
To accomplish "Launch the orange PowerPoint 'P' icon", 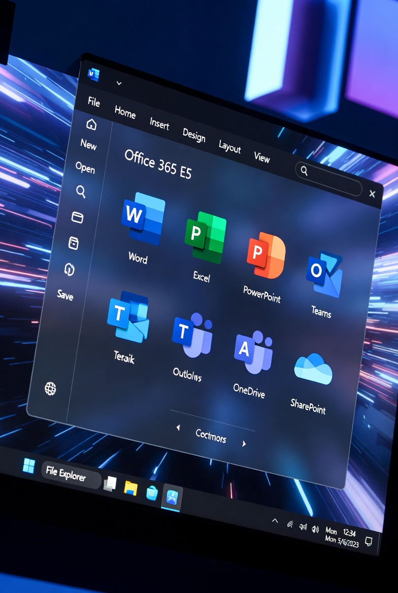I will (266, 256).
